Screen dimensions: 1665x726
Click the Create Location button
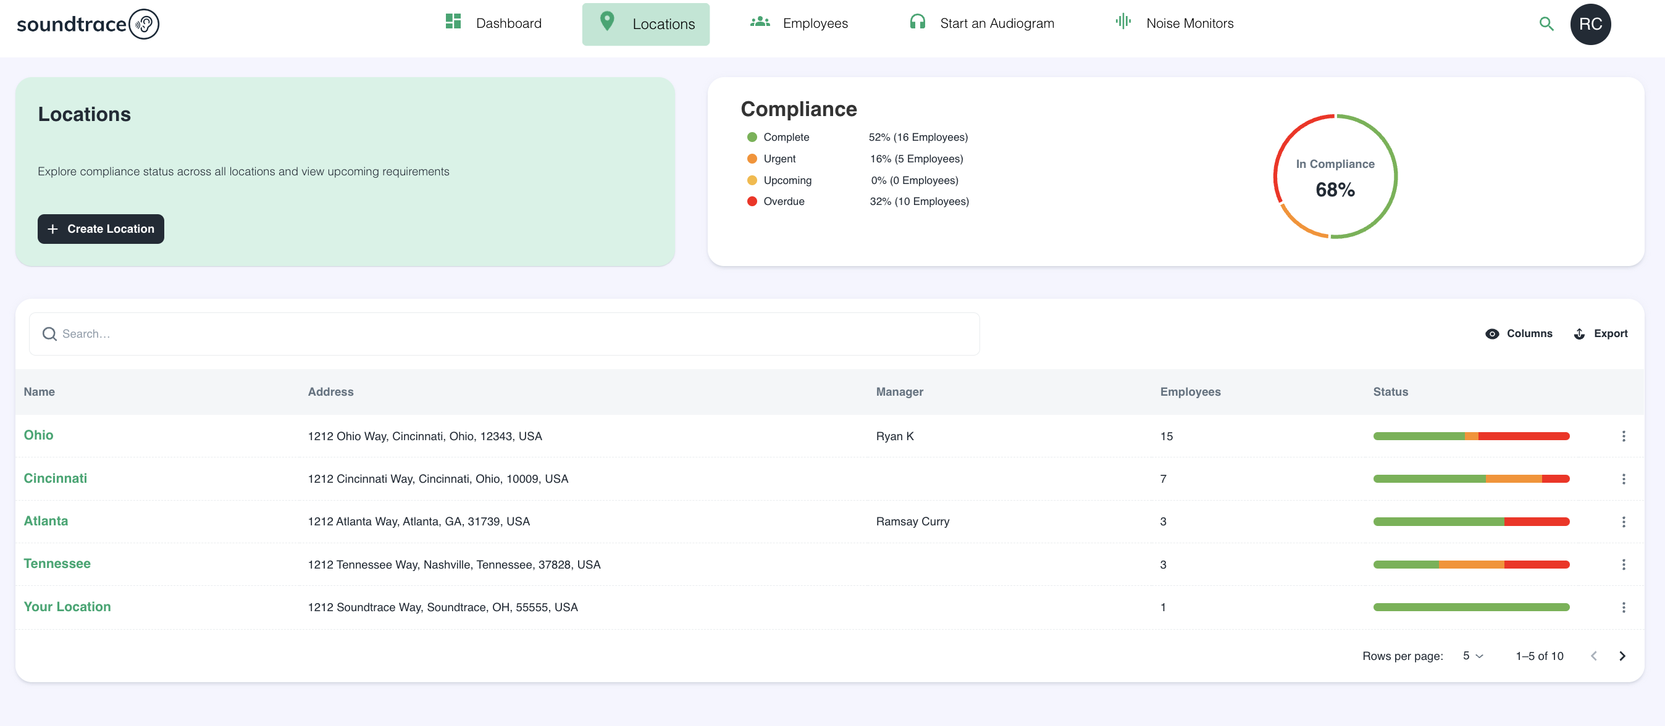pos(101,228)
